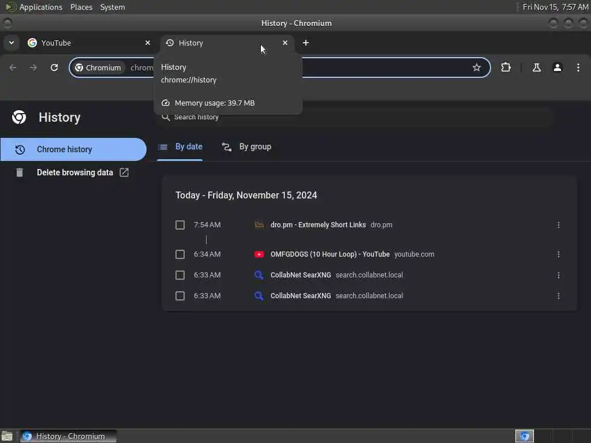Click the YouTube favicon for OMFGDOGS entry
Viewport: 591px width, 443px height.
pyautogui.click(x=259, y=254)
